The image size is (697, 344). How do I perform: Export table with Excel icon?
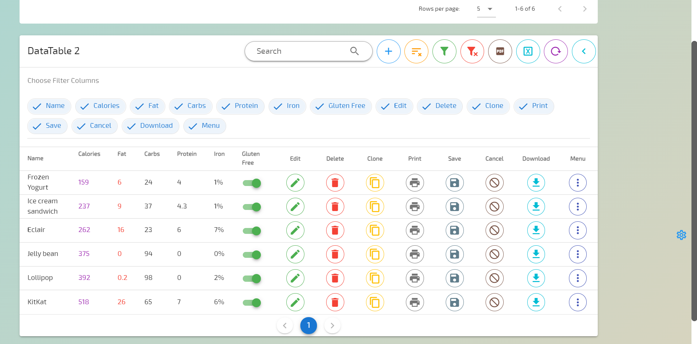pos(528,52)
